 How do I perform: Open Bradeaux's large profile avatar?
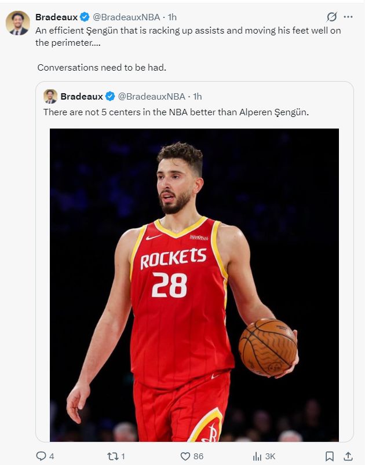(x=18, y=23)
